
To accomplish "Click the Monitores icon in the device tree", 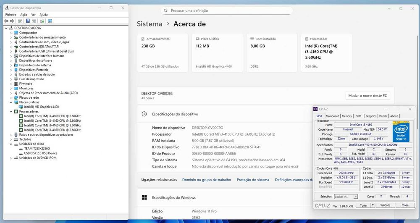I will coord(16,88).
